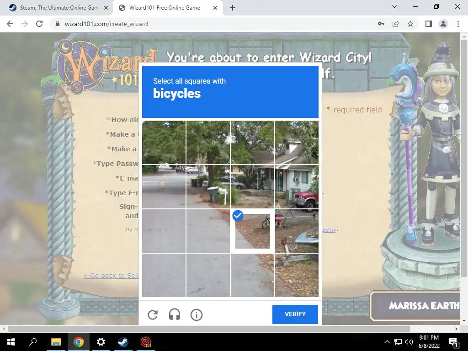Share this page icon
The height and width of the screenshot is (351, 468).
[x=396, y=24]
